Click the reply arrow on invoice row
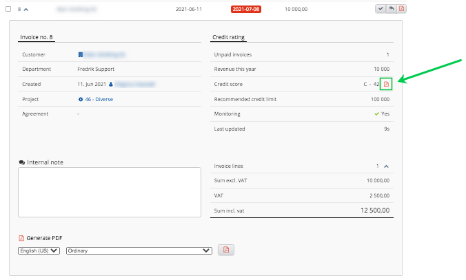Image resolution: width=466 pixels, height=280 pixels. pyautogui.click(x=391, y=9)
